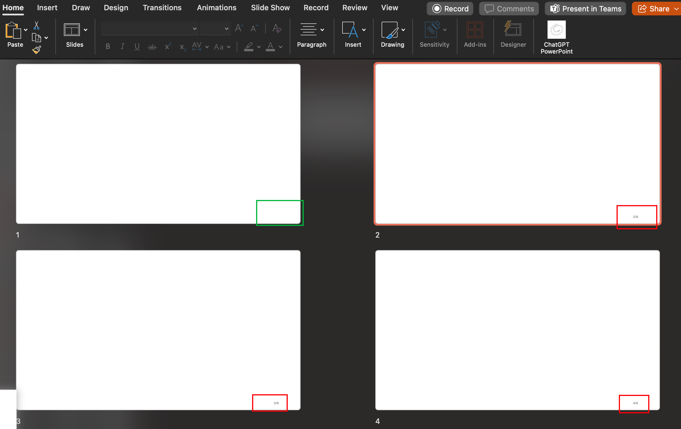Click the Format Painter brush icon
Image resolution: width=681 pixels, height=429 pixels.
point(37,50)
